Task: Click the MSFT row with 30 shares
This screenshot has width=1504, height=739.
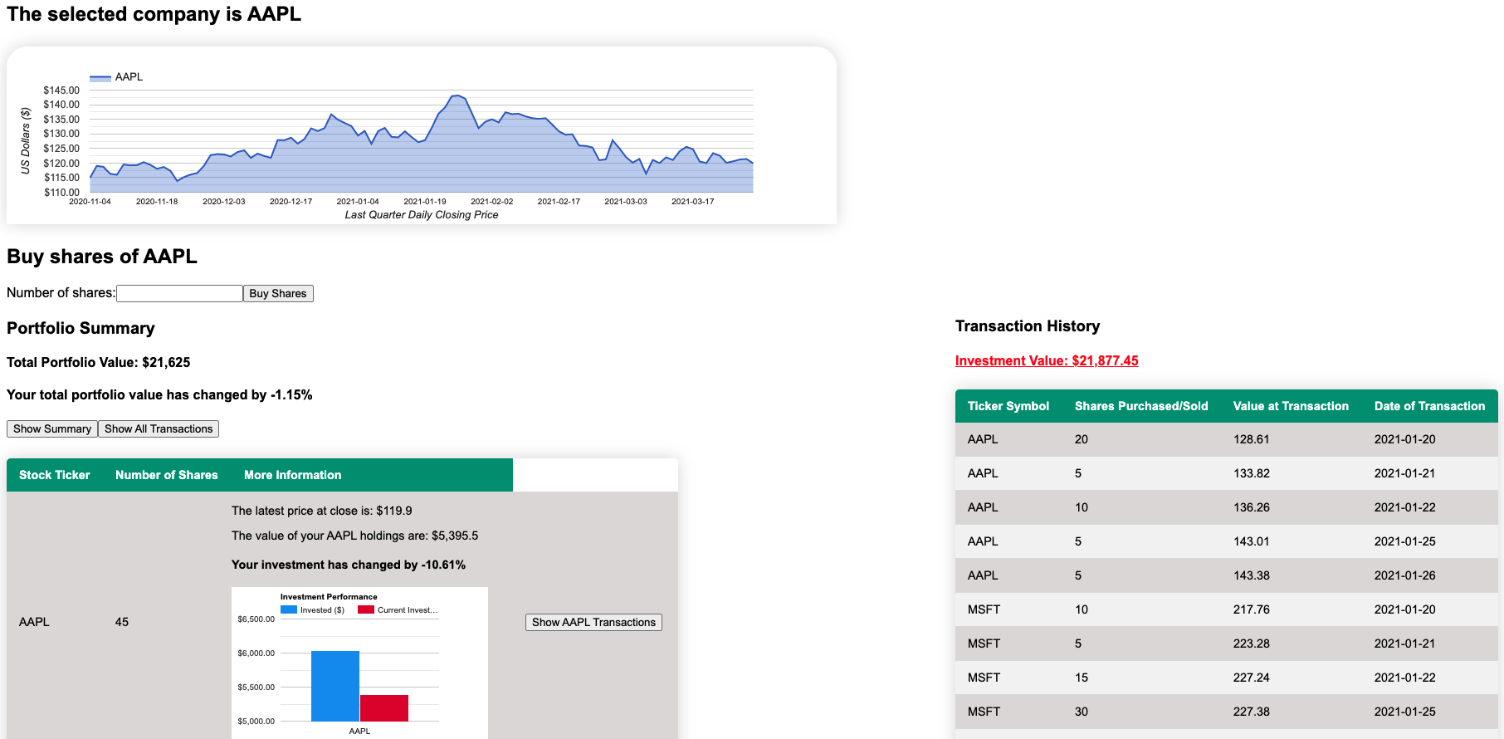Action: click(x=1227, y=712)
